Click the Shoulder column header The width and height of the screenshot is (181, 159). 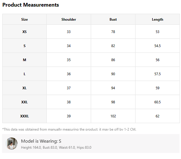[x=69, y=20]
